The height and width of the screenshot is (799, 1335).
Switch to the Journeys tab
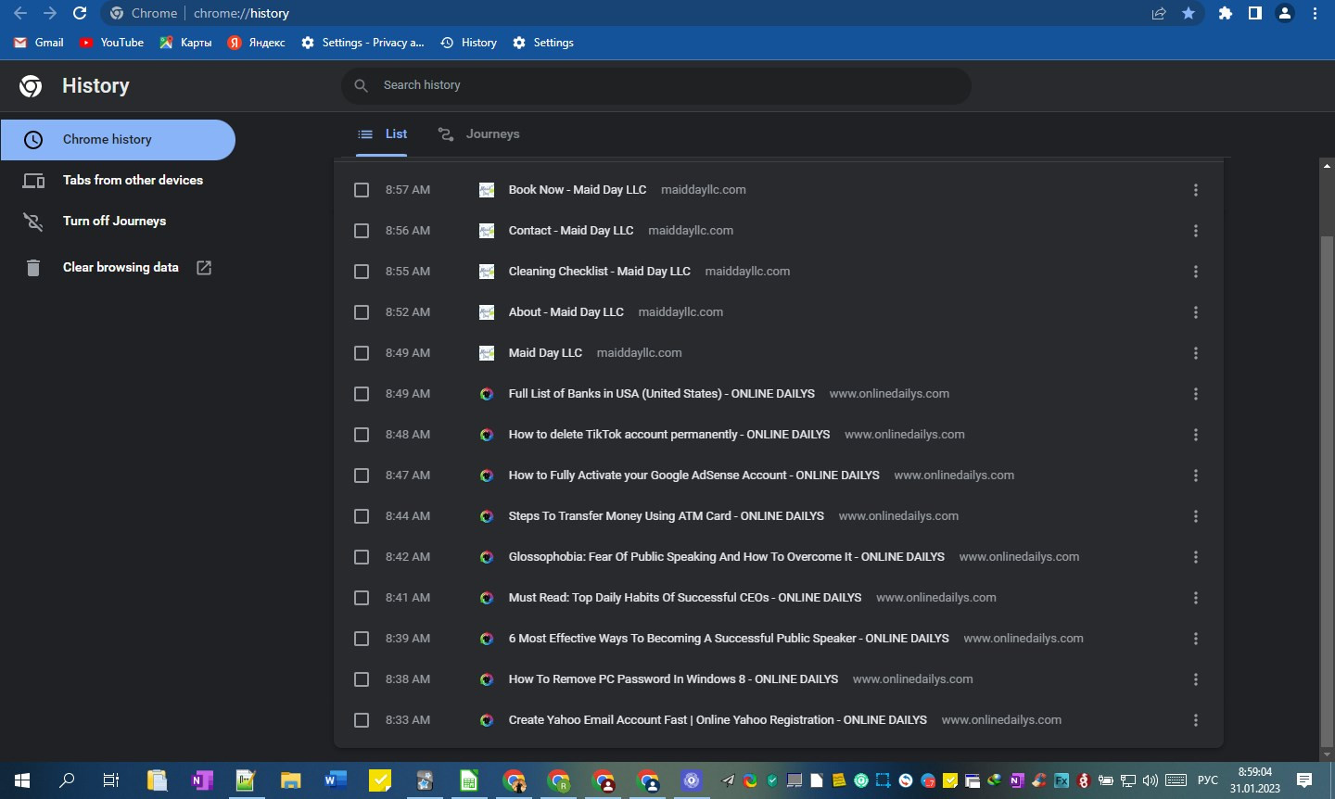coord(478,134)
